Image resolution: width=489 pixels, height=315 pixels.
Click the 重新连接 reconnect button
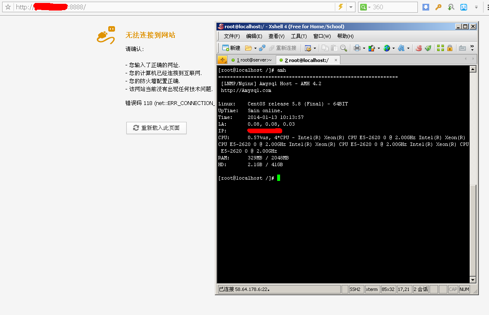[x=283, y=48]
